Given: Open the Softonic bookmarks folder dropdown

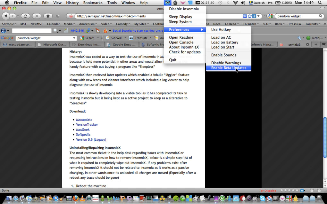Looking at the screenshot, I should pos(9,24).
